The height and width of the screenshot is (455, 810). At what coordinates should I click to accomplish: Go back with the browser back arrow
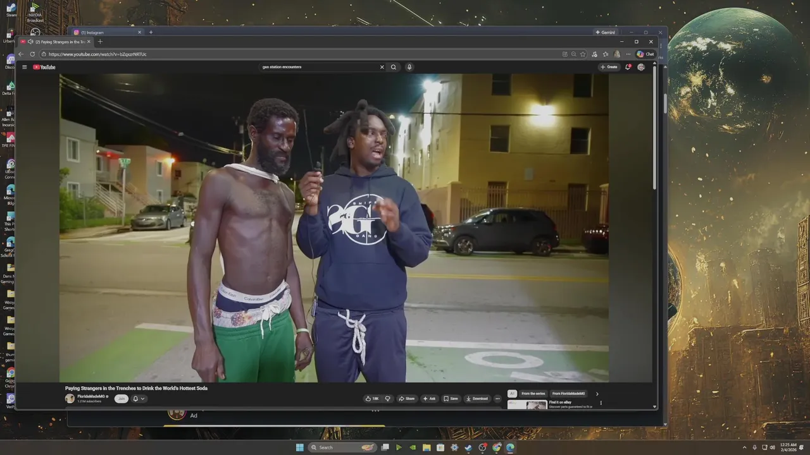click(x=21, y=54)
